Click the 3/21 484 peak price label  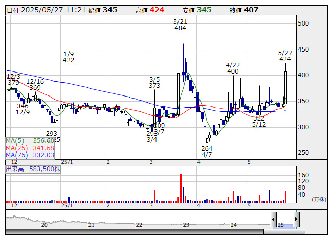[180, 25]
